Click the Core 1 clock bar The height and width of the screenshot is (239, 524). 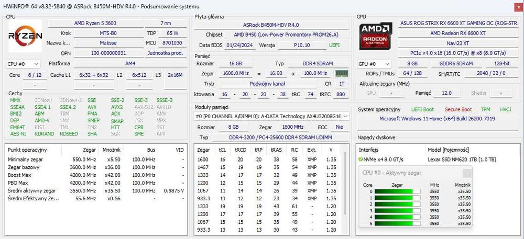398,198
